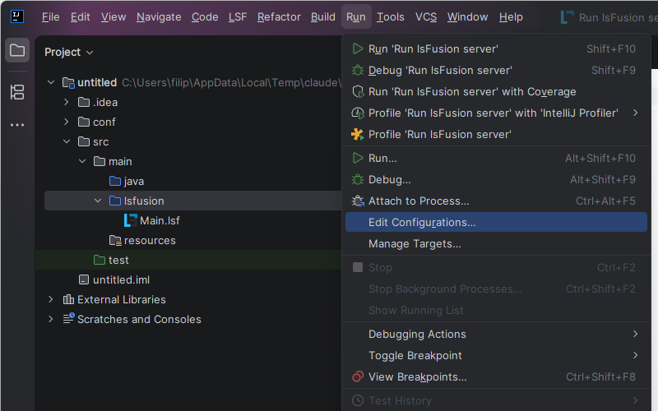
Task: Open the Structure tool window icon
Action: tap(17, 92)
